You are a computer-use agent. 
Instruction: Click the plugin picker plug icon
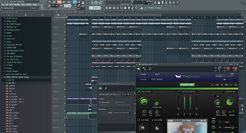(129, 8)
